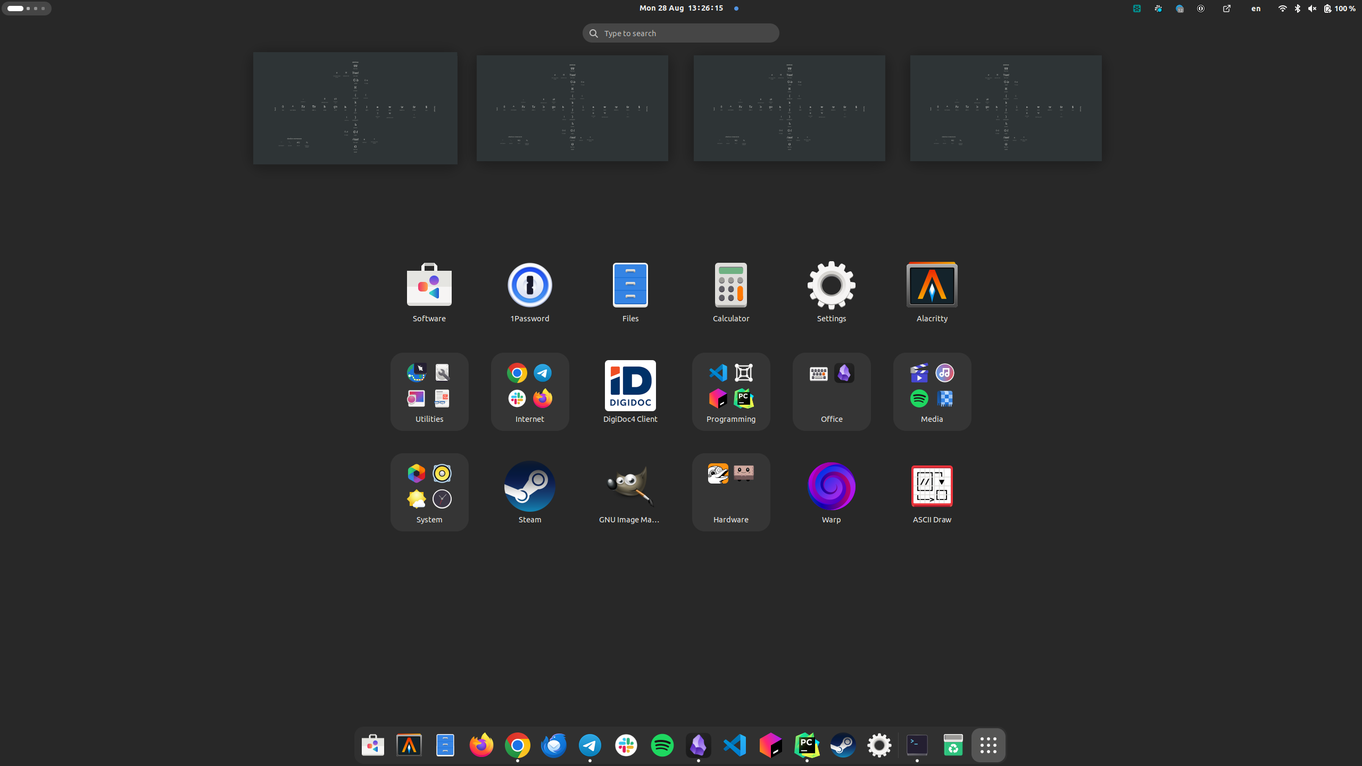Expand the System app folder
Screen dimensions: 1362x766
click(429, 492)
